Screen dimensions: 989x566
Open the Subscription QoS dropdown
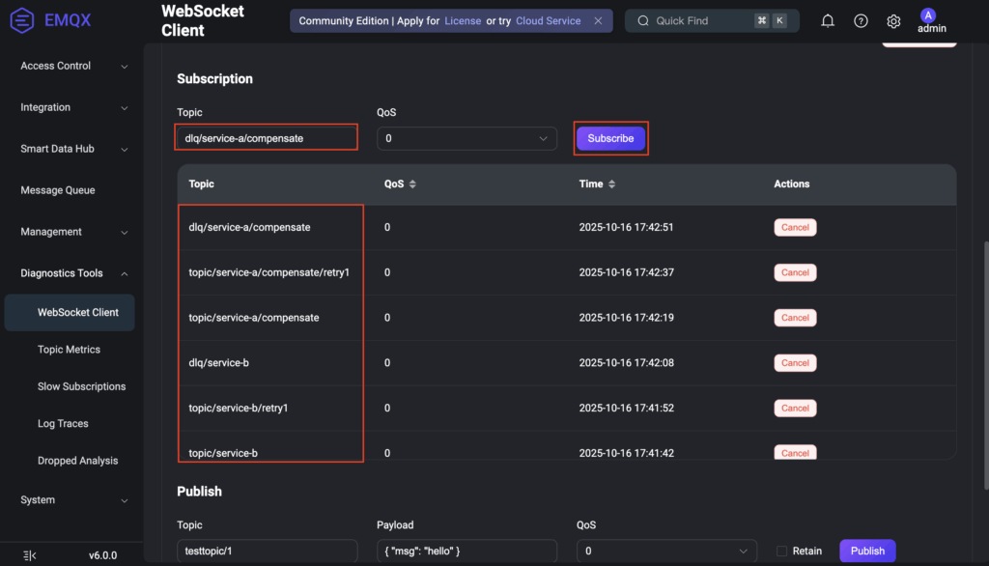[466, 139]
